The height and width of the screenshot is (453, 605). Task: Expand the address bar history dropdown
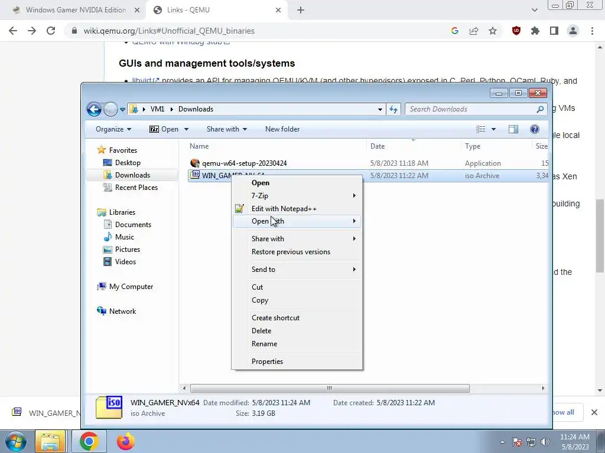coord(380,109)
